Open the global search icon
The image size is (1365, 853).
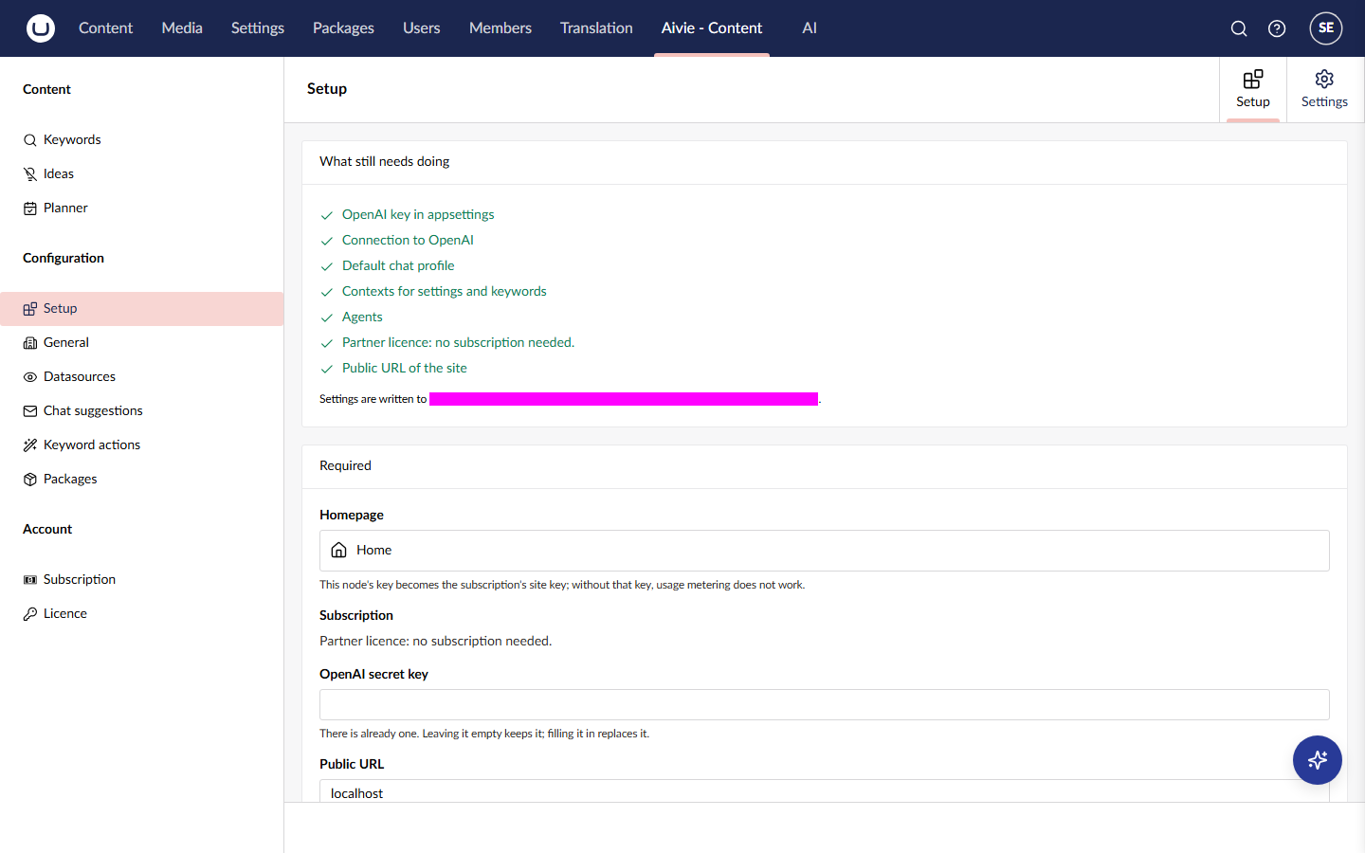(x=1239, y=28)
